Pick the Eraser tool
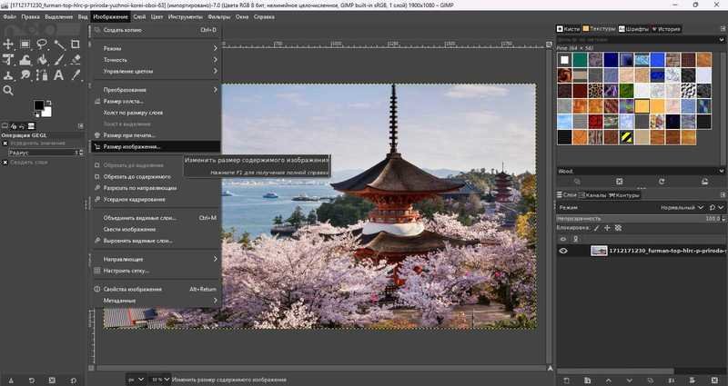 tap(76, 60)
